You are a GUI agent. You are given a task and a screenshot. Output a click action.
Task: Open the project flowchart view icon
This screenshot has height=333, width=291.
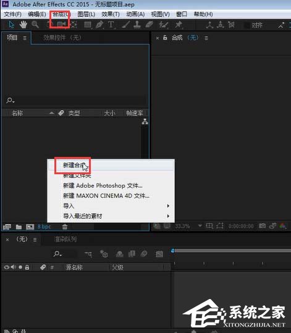tap(145, 122)
